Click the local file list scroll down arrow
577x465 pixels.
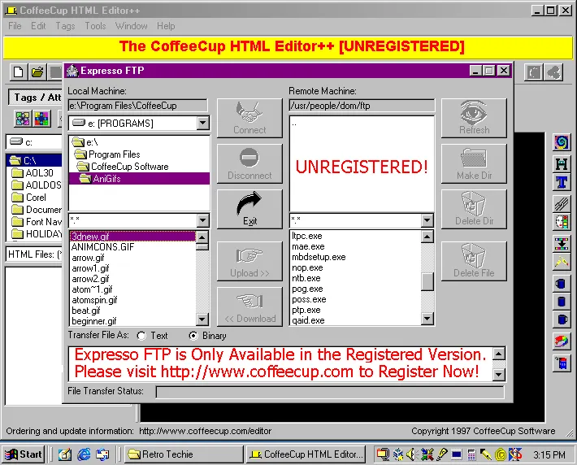tap(202, 319)
